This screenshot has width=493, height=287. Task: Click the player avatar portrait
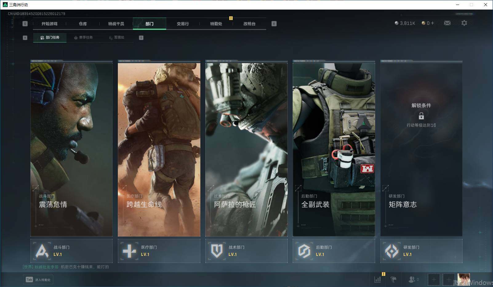(463, 280)
